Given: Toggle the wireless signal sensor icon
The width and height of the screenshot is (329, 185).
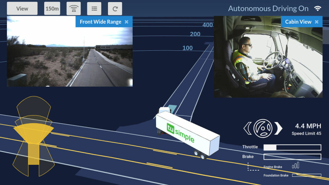Looking at the screenshot, I should coord(73,9).
